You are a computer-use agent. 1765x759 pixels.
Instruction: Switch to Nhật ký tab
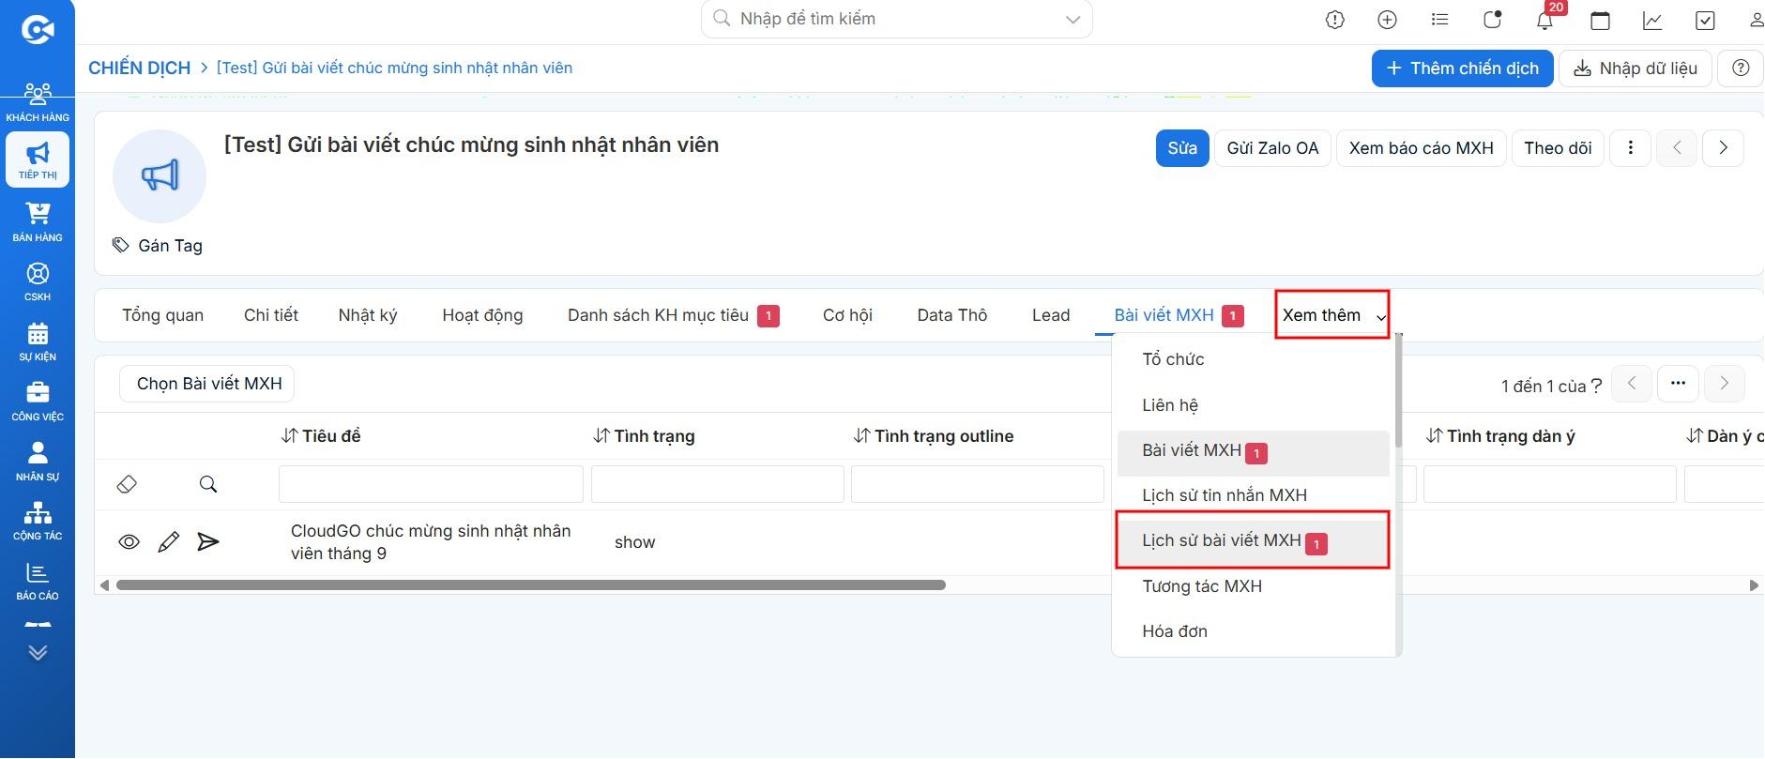(368, 315)
